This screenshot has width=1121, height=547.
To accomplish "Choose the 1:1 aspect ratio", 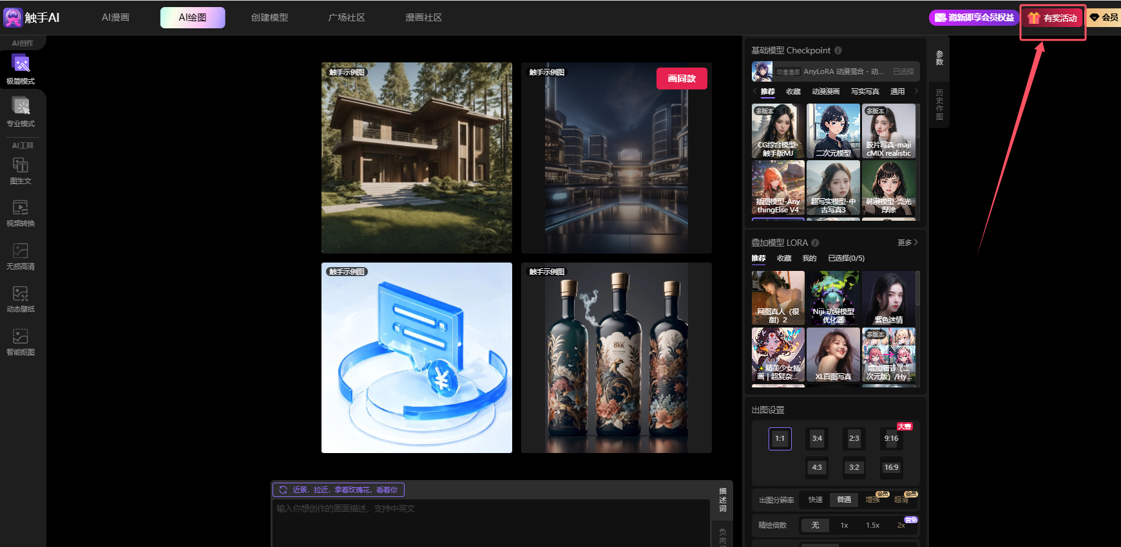I will click(780, 438).
